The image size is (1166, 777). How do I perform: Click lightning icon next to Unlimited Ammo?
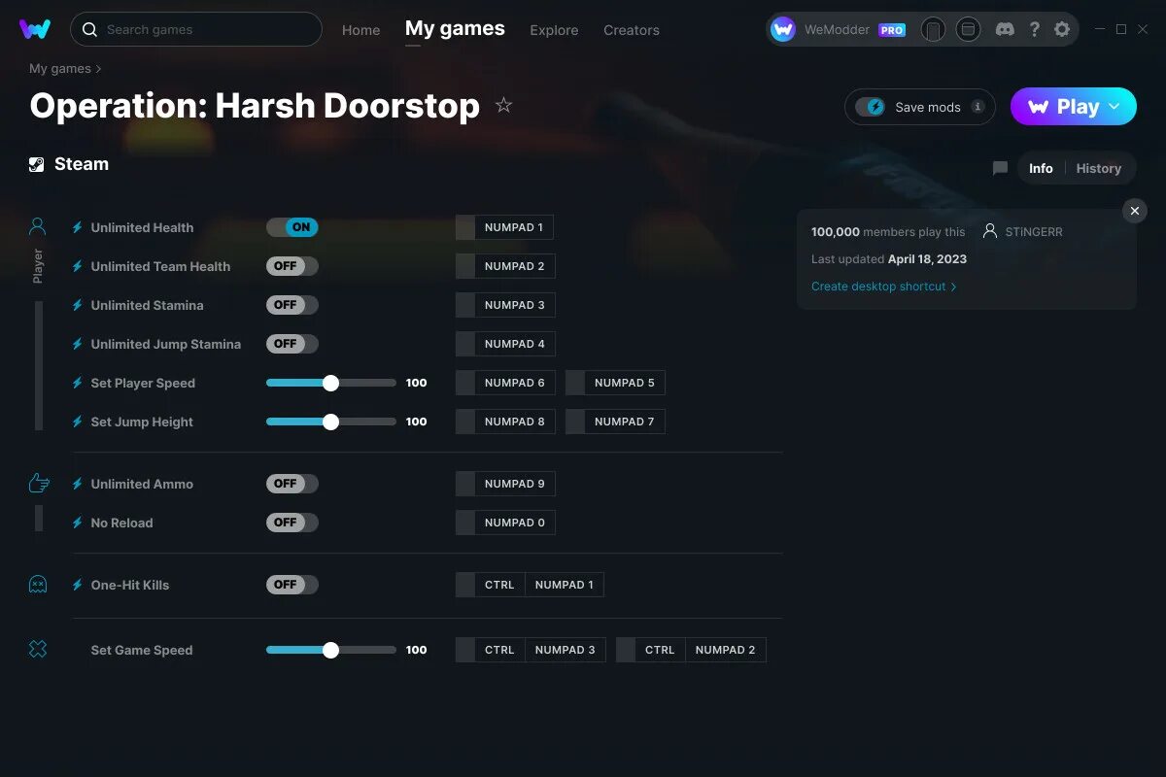(x=78, y=484)
